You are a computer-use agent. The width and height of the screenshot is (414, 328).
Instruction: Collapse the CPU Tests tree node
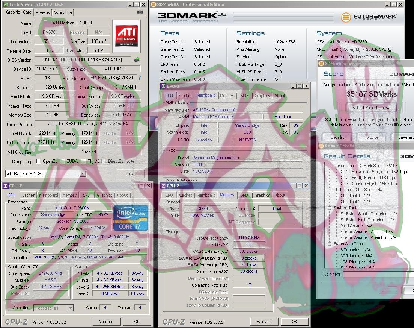click(x=329, y=190)
